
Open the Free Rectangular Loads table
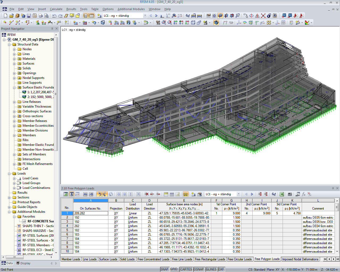pos(210,259)
